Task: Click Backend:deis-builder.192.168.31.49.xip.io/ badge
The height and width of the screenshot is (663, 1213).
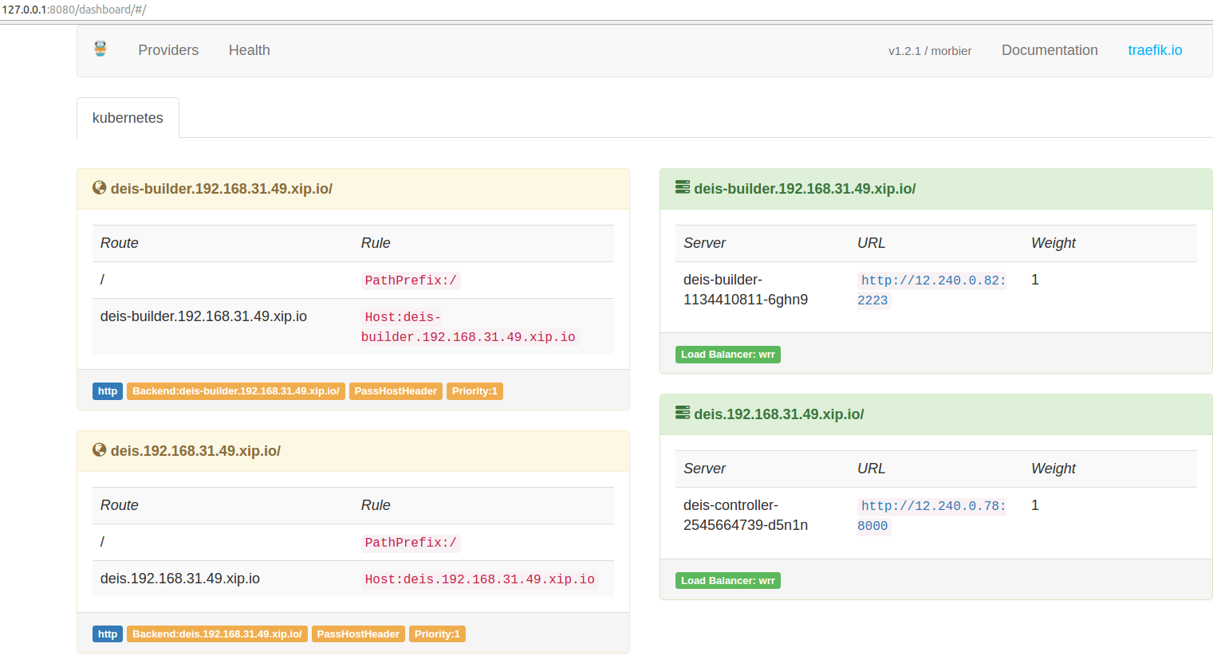Action: pyautogui.click(x=235, y=391)
